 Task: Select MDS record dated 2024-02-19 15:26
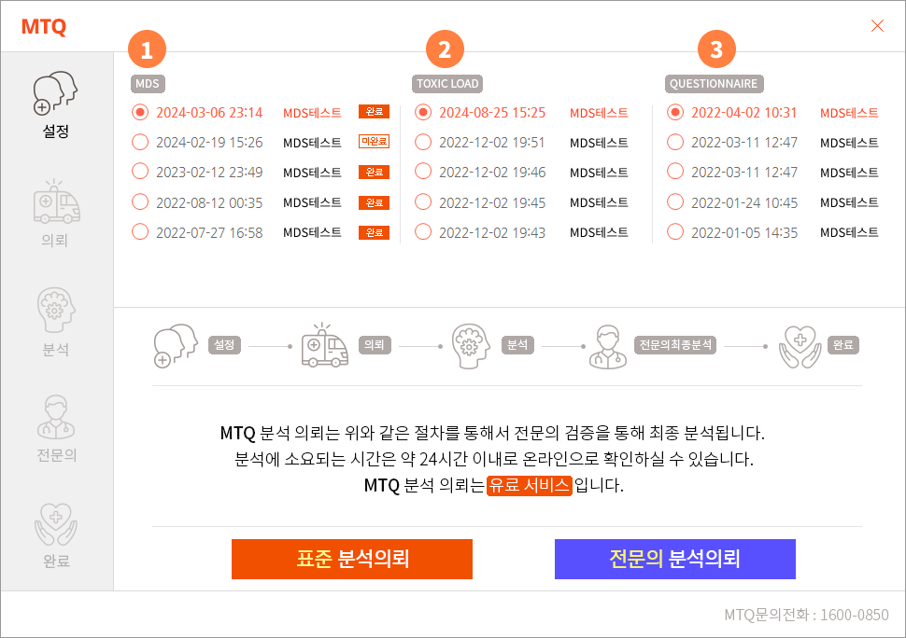click(x=140, y=143)
